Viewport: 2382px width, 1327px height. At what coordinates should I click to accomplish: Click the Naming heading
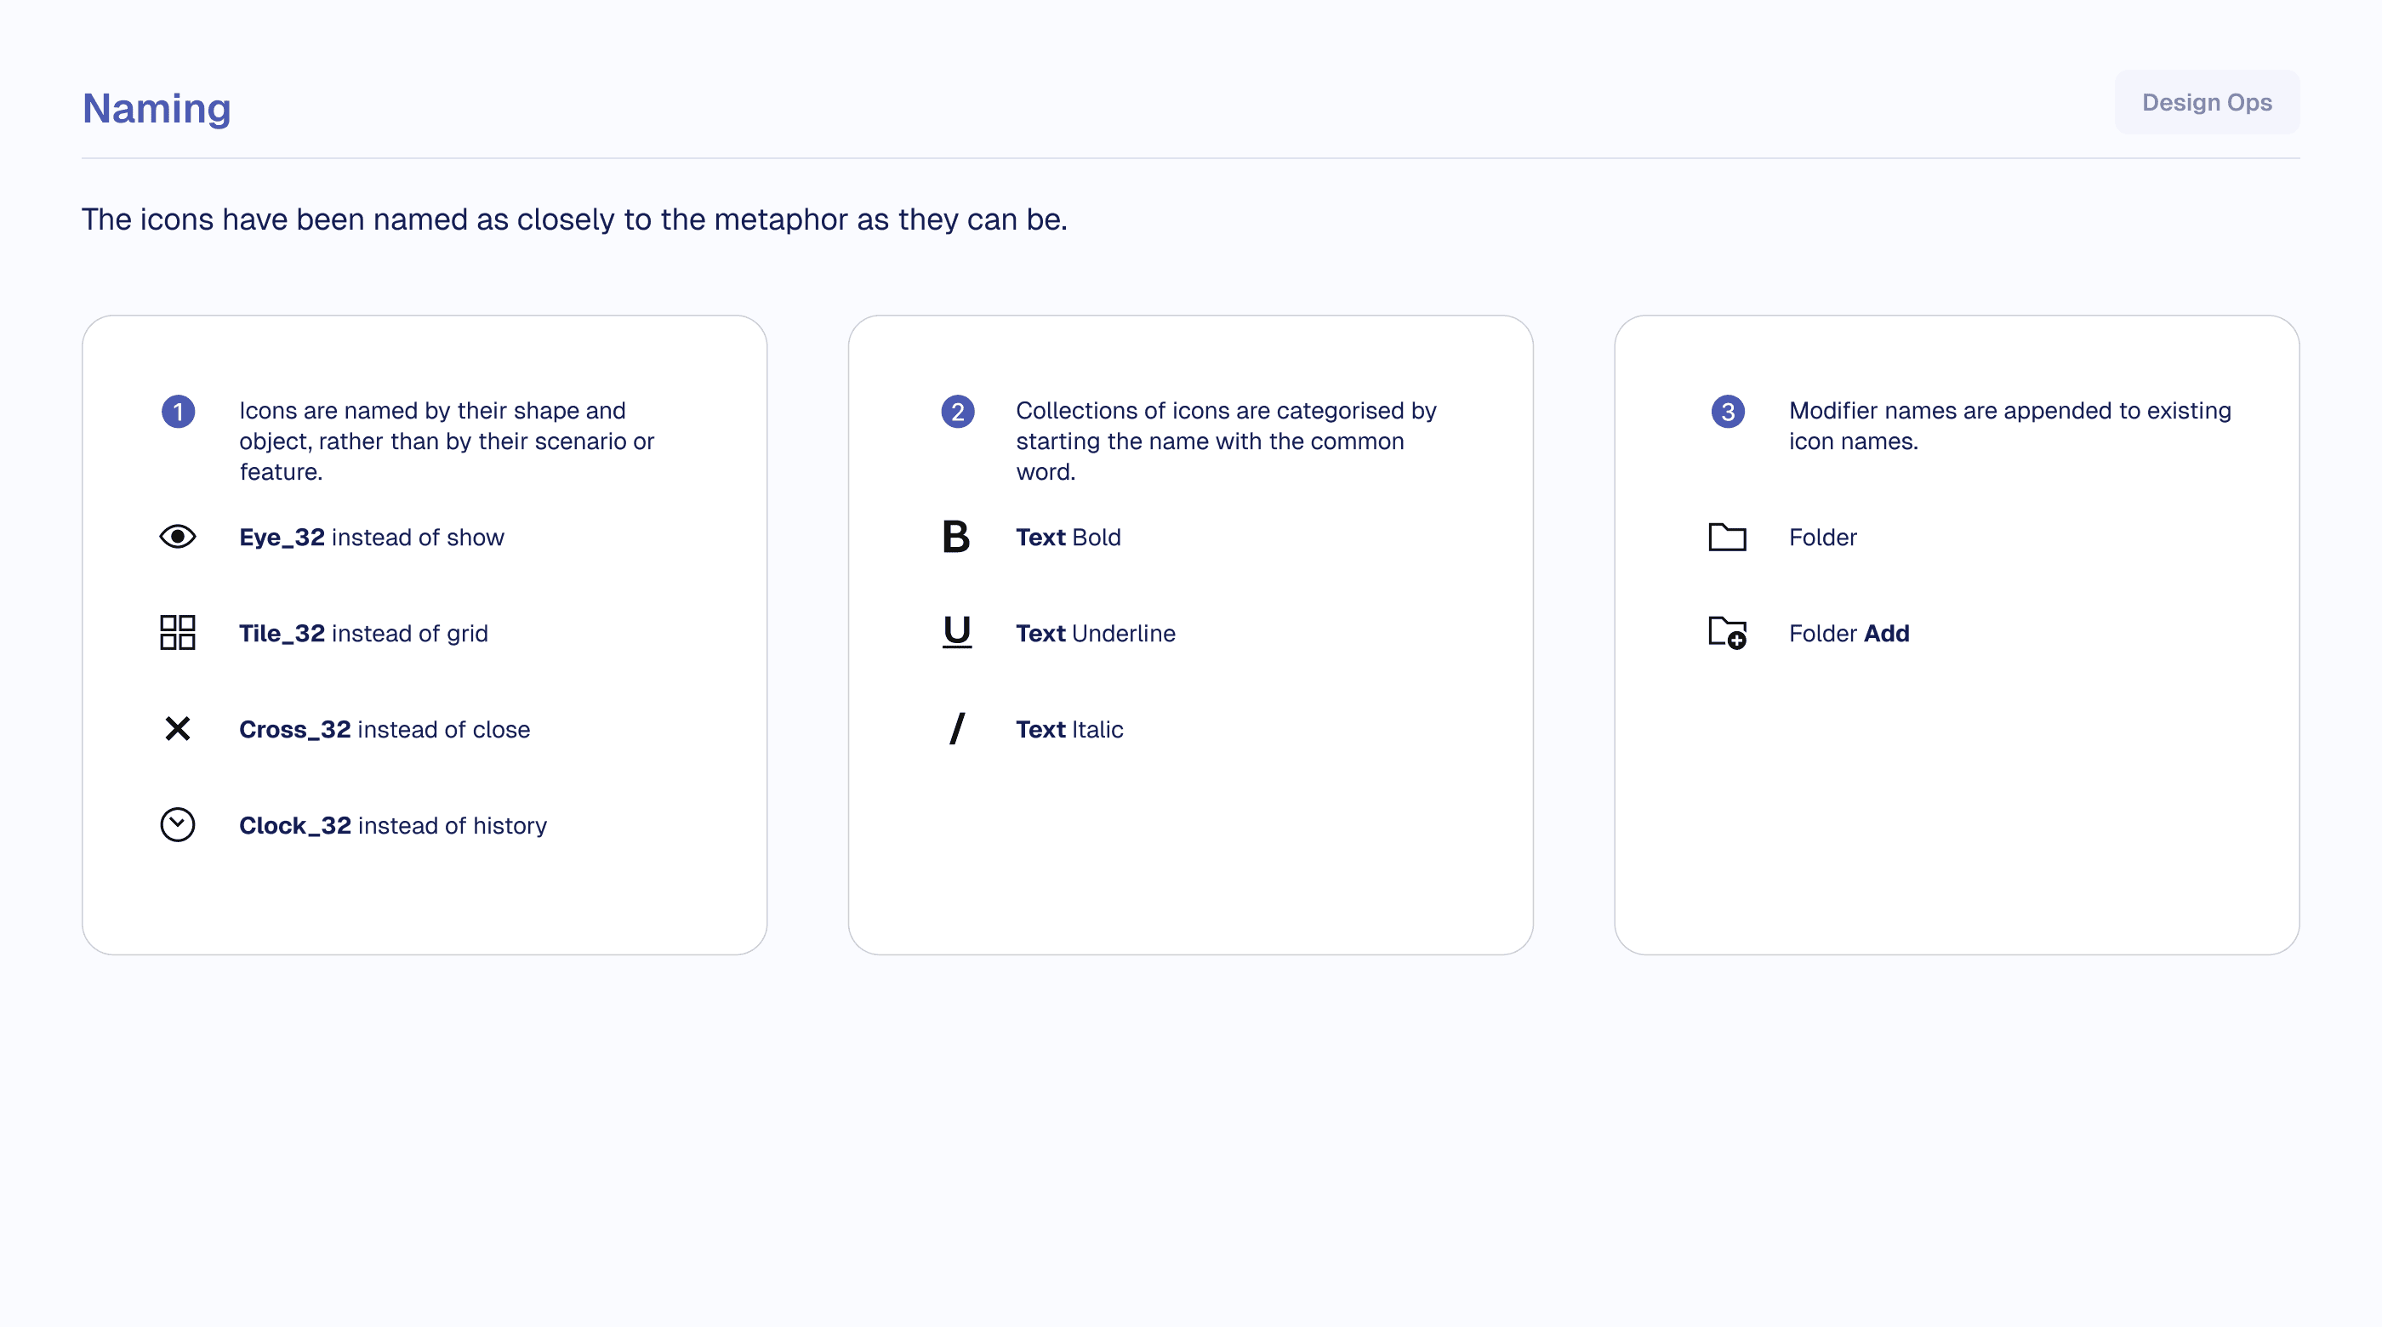157,109
